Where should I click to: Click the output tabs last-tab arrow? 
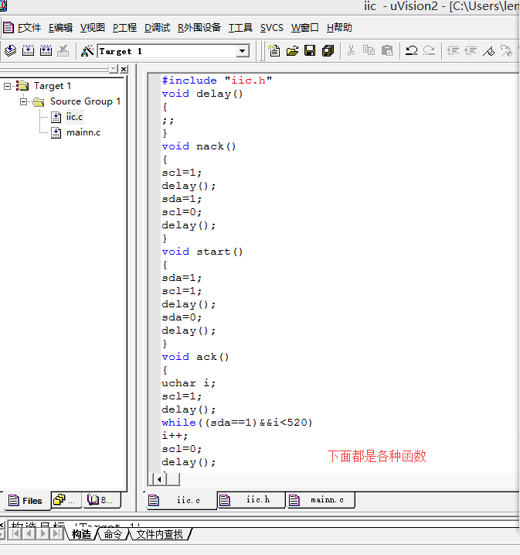pyautogui.click(x=56, y=533)
